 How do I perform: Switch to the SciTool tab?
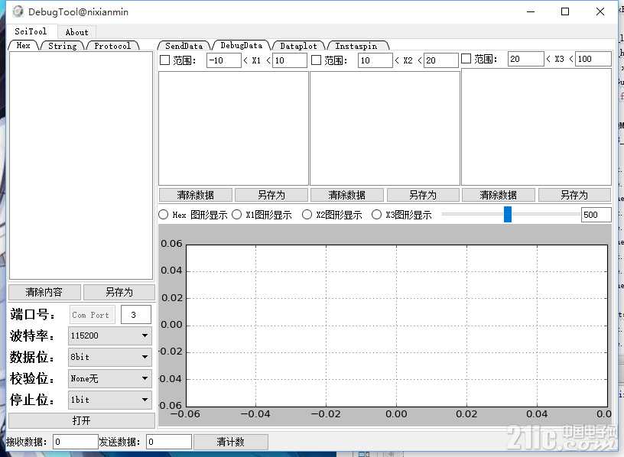click(31, 31)
